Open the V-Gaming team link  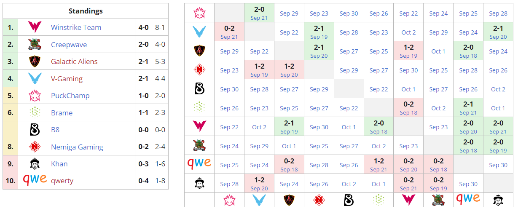(x=67, y=79)
